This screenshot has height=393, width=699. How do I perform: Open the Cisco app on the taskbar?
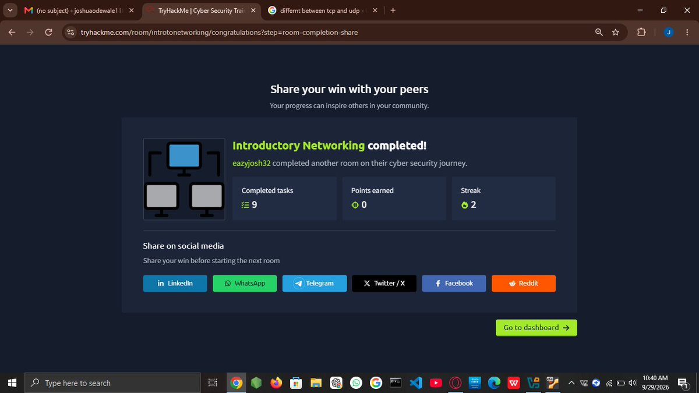tap(475, 383)
